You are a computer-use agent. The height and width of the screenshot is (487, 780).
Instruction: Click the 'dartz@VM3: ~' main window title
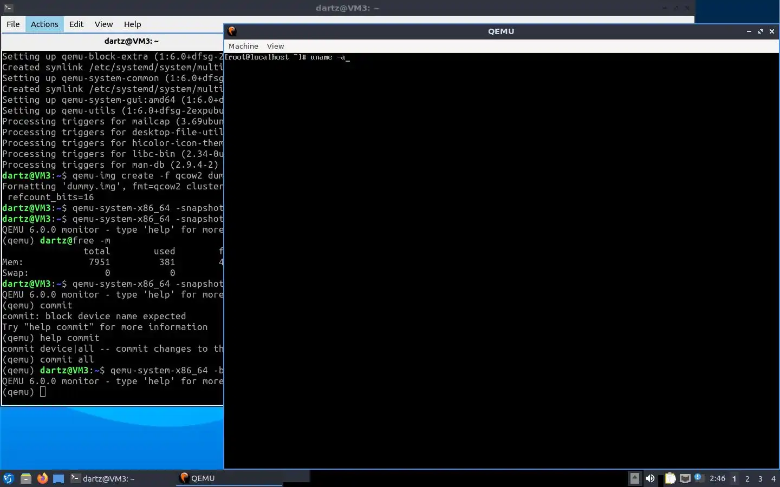(x=347, y=8)
